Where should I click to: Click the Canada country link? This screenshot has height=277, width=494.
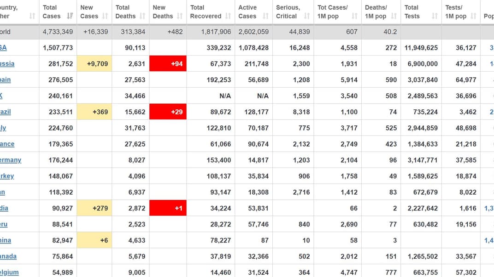(8, 256)
